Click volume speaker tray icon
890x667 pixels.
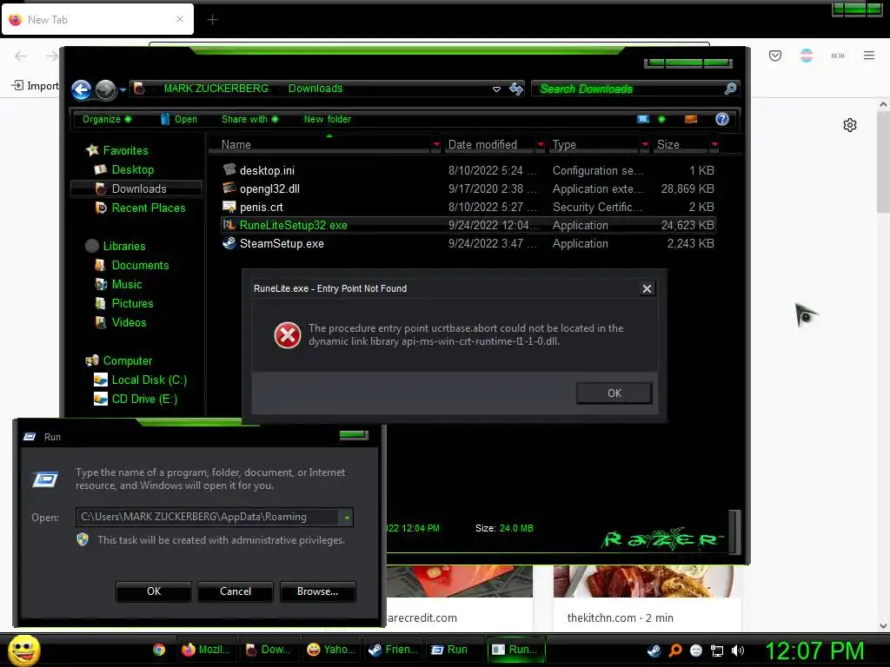click(737, 650)
